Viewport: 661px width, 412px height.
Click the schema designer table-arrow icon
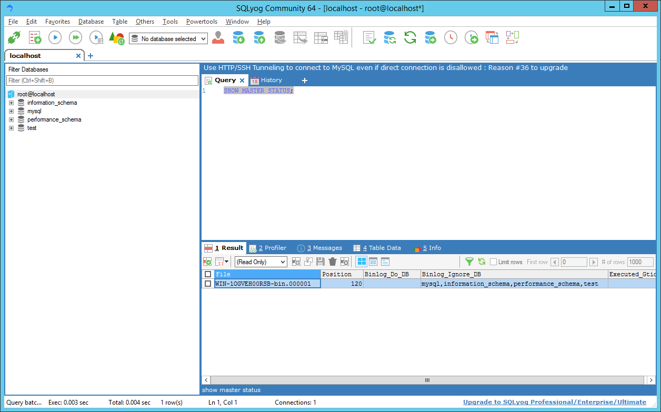[301, 38]
